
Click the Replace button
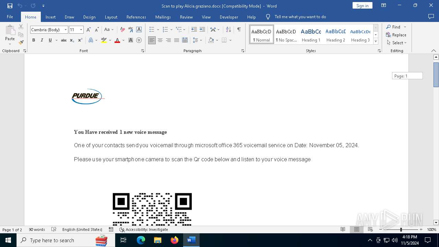pos(396,35)
